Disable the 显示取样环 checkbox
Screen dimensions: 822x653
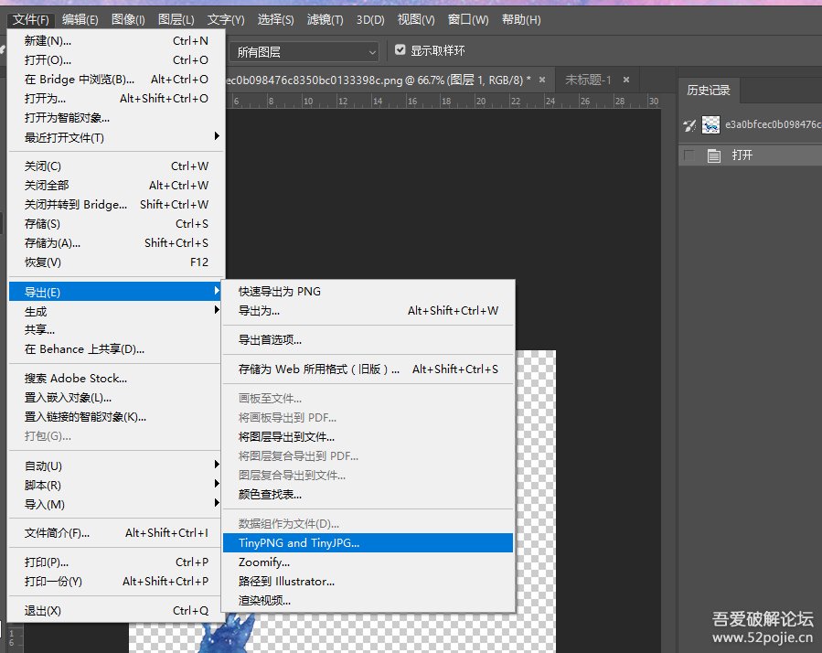pyautogui.click(x=397, y=50)
